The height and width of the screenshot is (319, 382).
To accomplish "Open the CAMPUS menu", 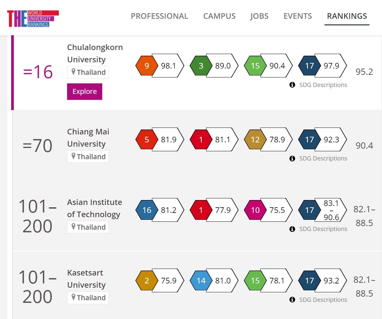I will pos(219,16).
